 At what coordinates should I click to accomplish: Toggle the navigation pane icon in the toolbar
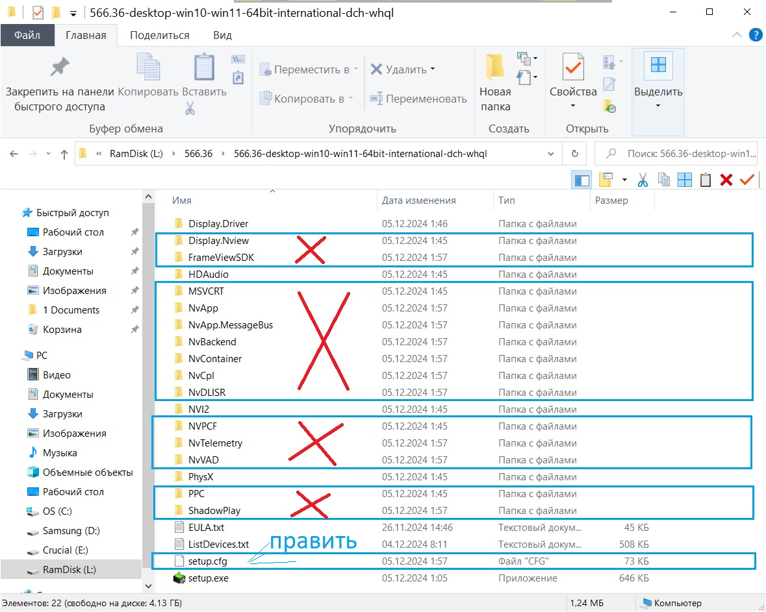(x=581, y=180)
